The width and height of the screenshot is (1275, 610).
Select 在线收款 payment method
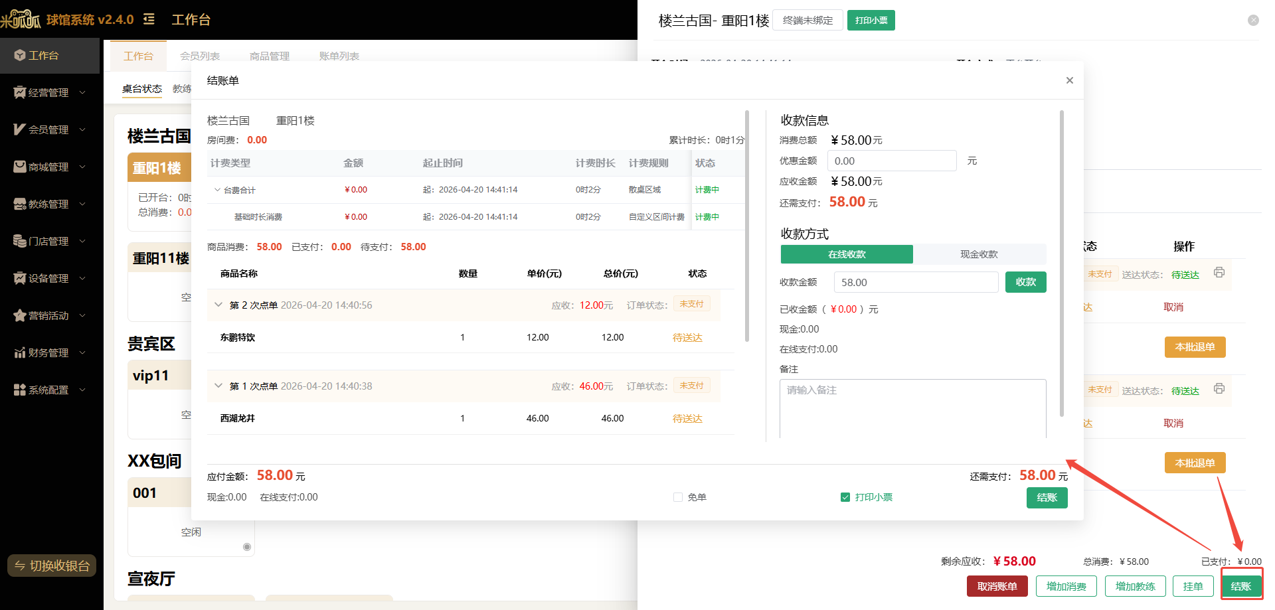(847, 254)
